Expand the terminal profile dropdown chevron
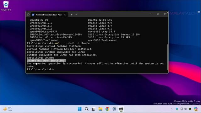The height and width of the screenshot is (113, 201). (76, 15)
